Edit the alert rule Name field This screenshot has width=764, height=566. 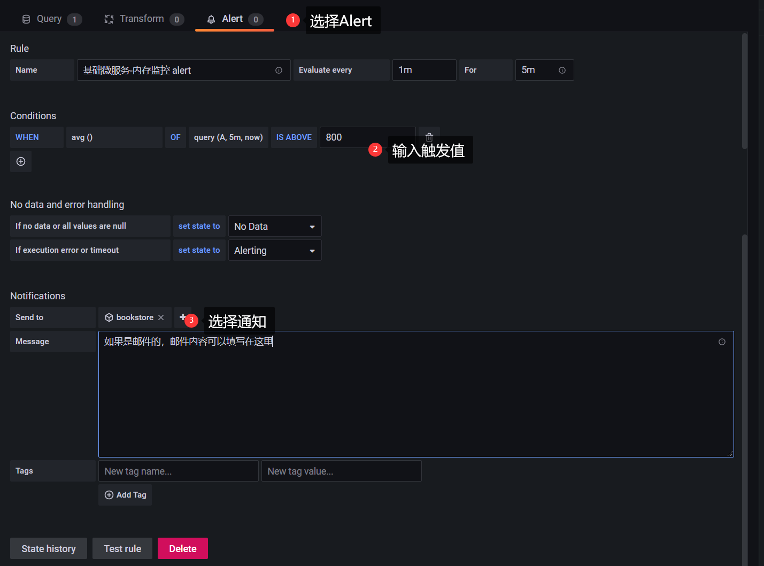184,70
